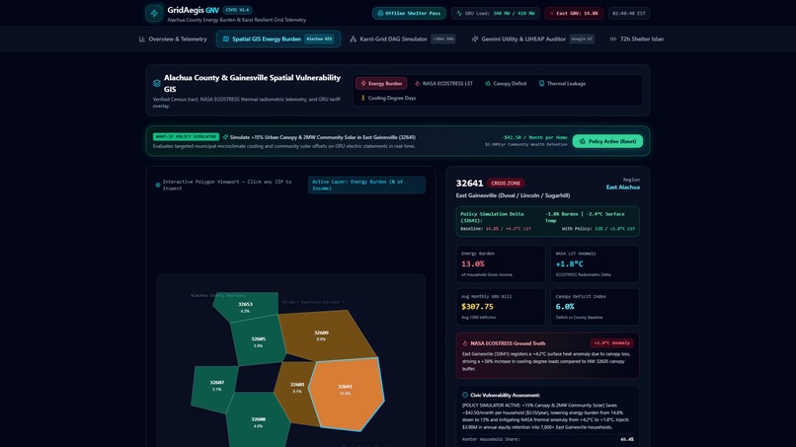Screen dimensions: 796x447
Task: Select the Spatial GIS Energy Burden tab
Action: click(279, 39)
